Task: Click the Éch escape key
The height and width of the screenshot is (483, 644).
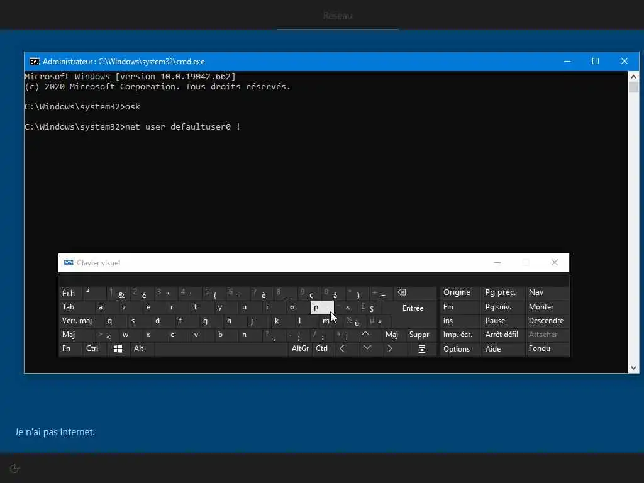Action: (x=70, y=293)
